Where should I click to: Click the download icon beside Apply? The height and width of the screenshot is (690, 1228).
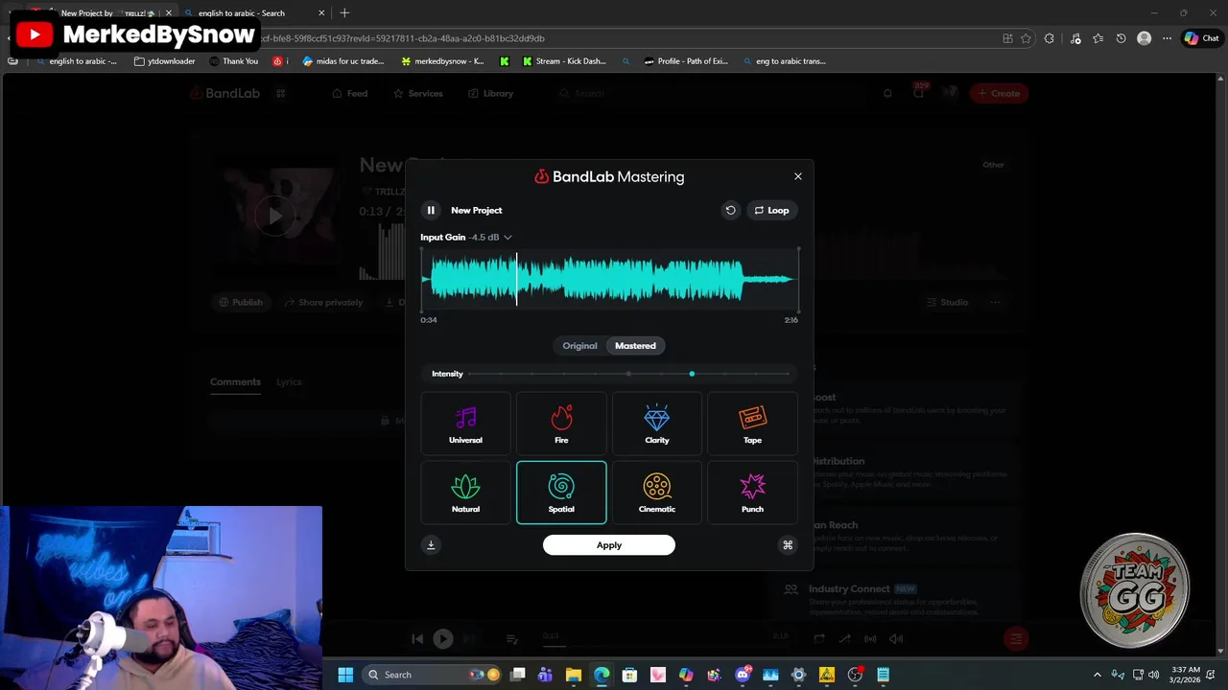coord(431,545)
